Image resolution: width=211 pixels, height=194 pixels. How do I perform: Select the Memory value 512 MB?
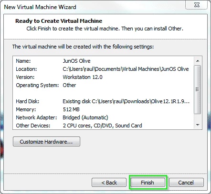pyautogui.click(x=71, y=109)
